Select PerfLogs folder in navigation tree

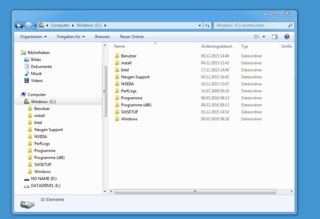[x=38, y=144]
